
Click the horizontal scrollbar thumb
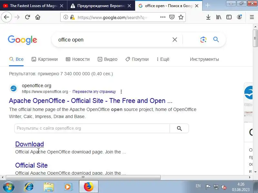pyautogui.click(x=83, y=177)
